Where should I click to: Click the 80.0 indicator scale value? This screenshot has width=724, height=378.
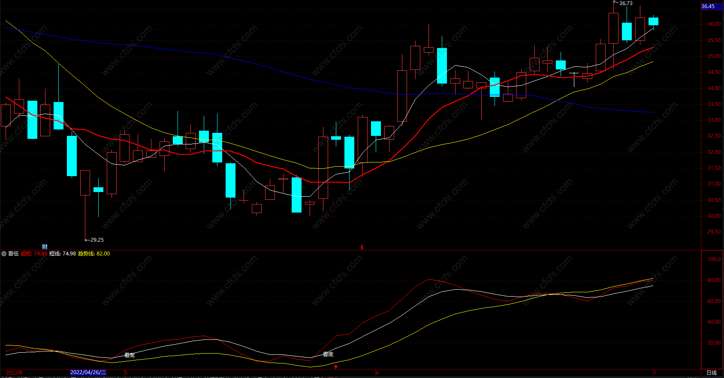[714, 280]
